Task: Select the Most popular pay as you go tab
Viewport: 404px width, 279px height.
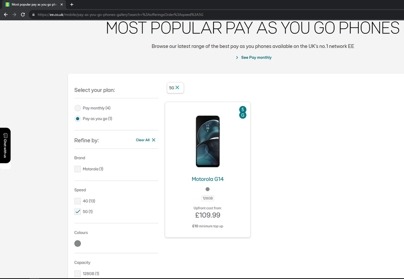Action: tap(34, 4)
